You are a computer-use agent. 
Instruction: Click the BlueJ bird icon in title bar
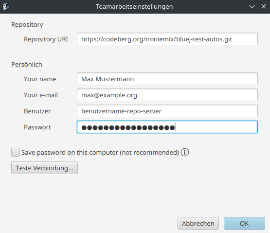click(x=5, y=6)
